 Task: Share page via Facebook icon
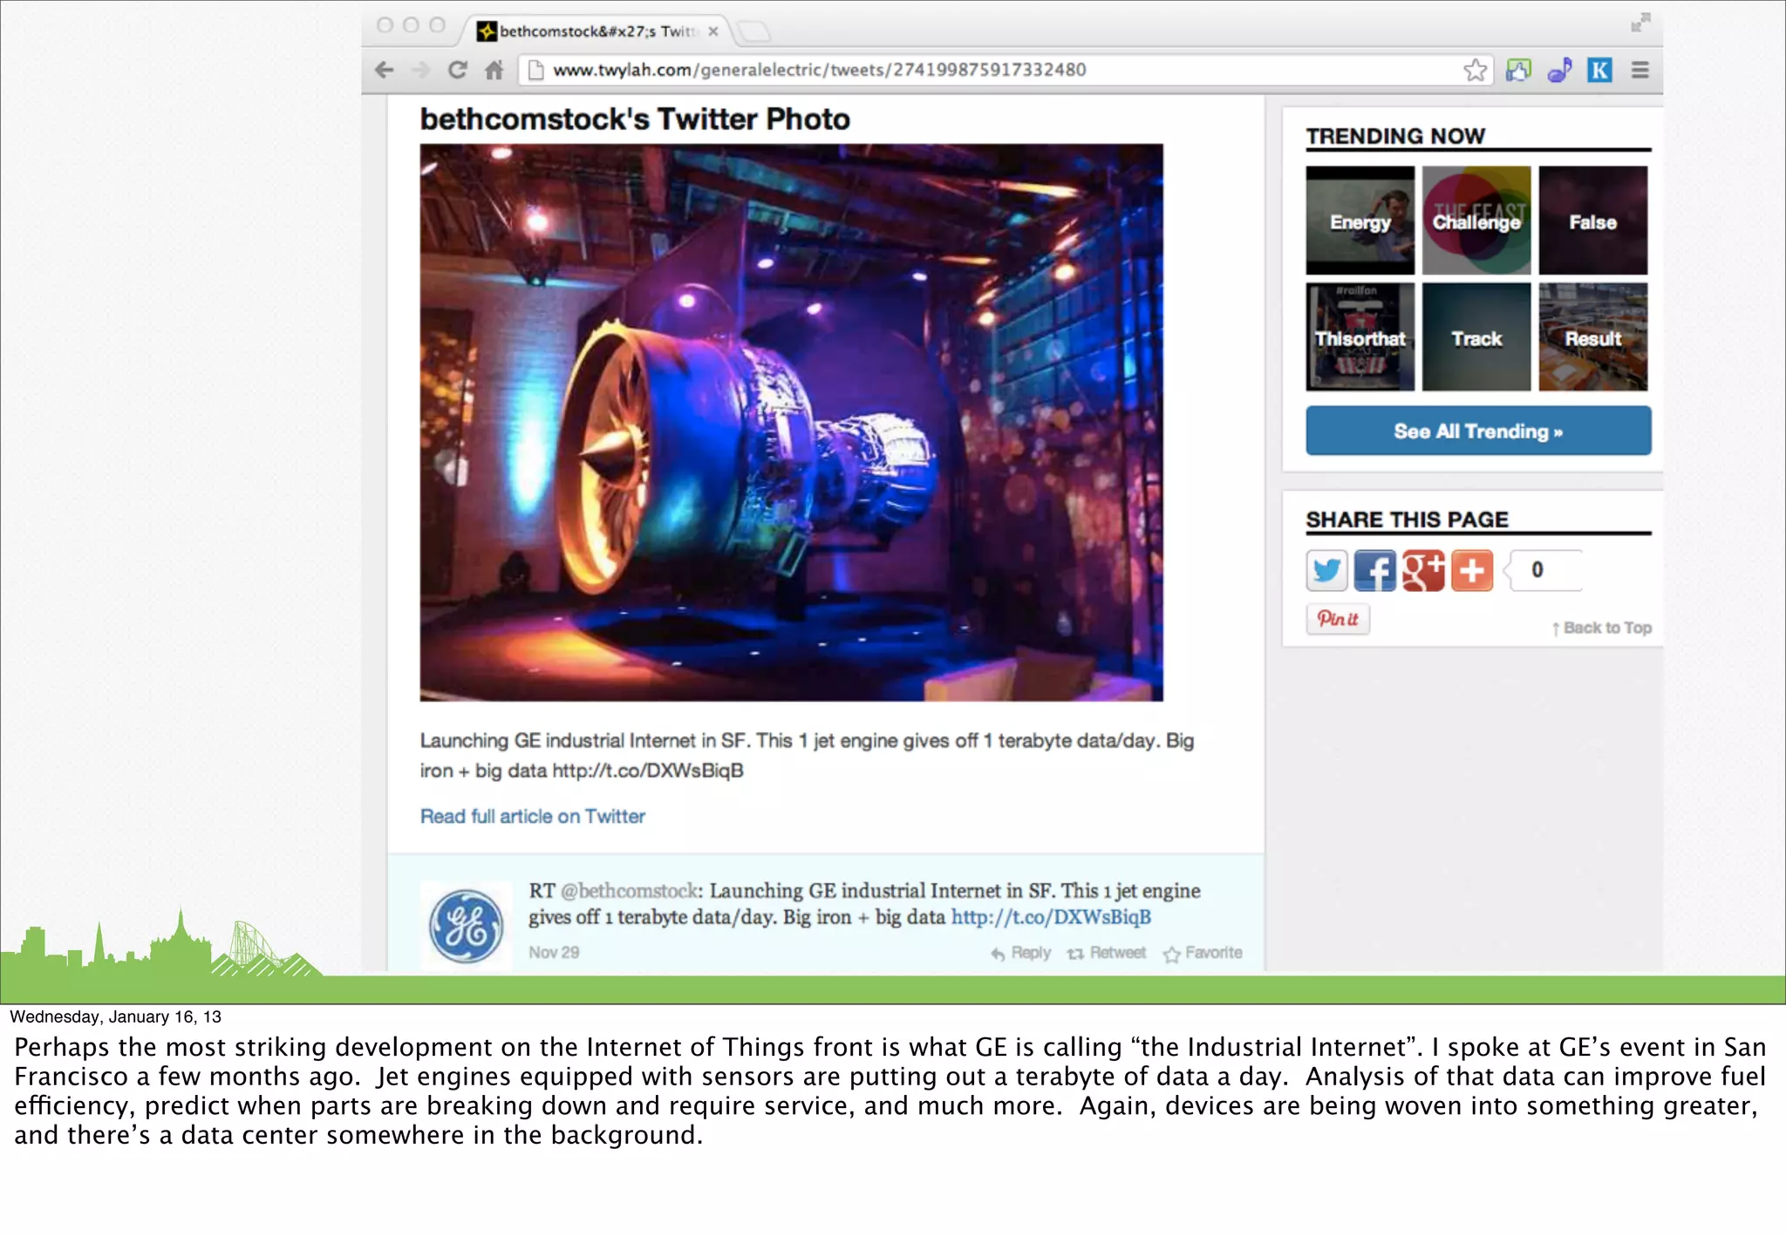[x=1375, y=571]
